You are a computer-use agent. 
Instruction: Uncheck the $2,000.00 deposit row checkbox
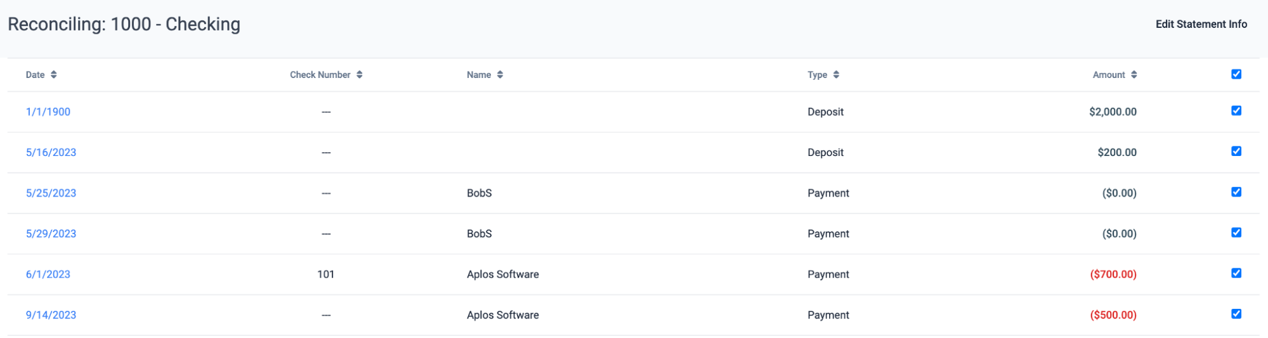click(1236, 111)
